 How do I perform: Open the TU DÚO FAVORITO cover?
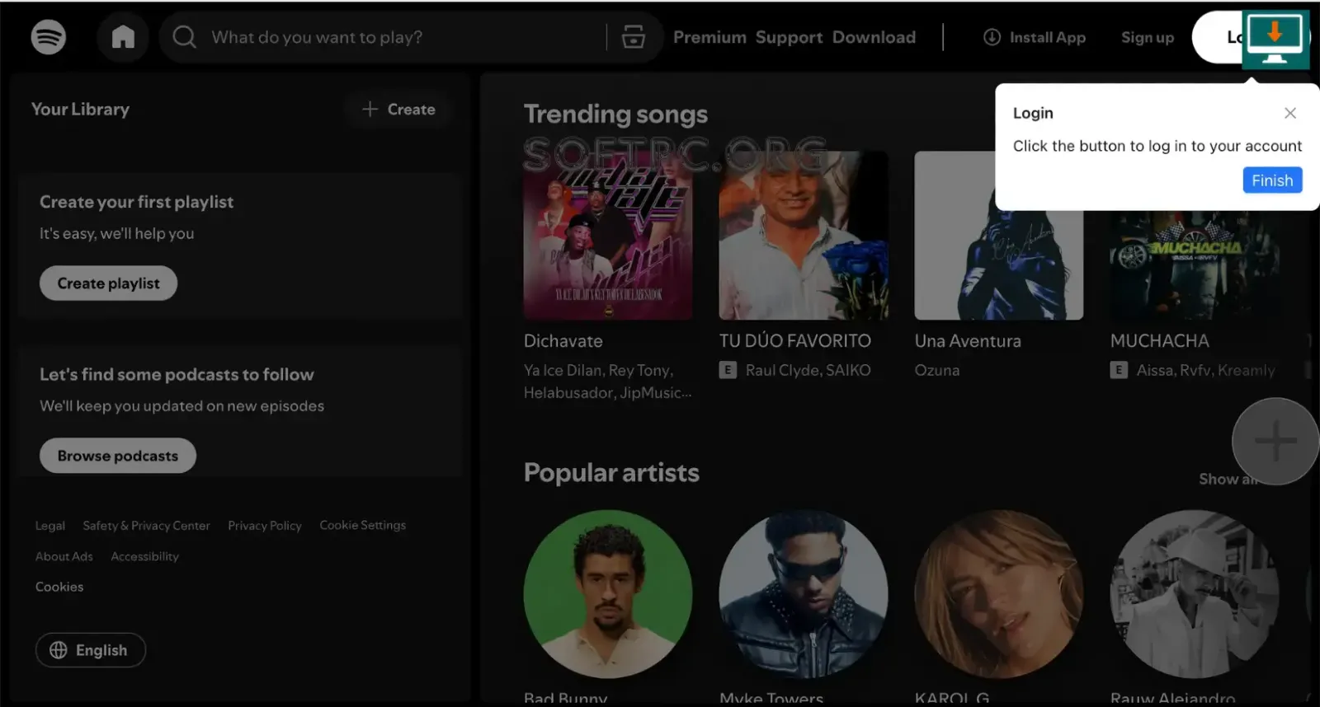[804, 235]
